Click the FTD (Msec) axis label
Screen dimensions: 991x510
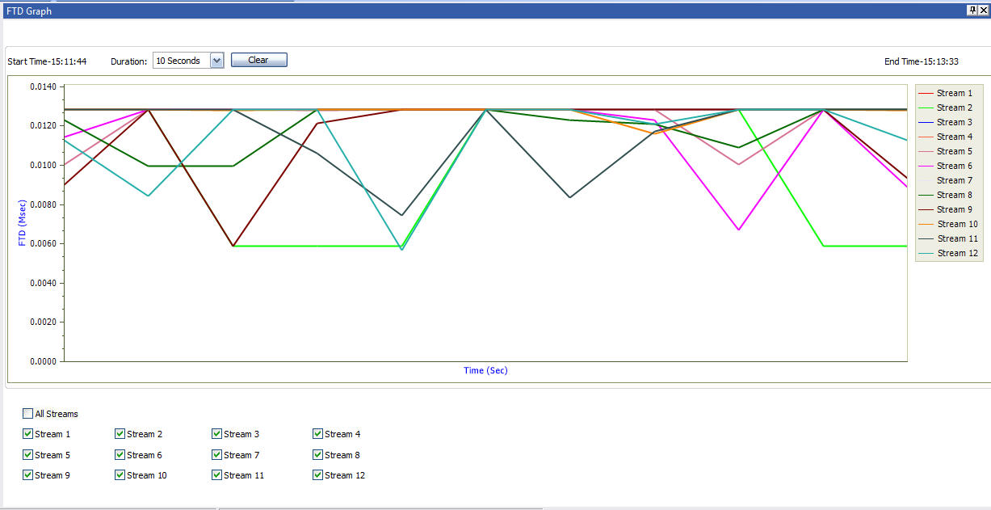tap(23, 222)
